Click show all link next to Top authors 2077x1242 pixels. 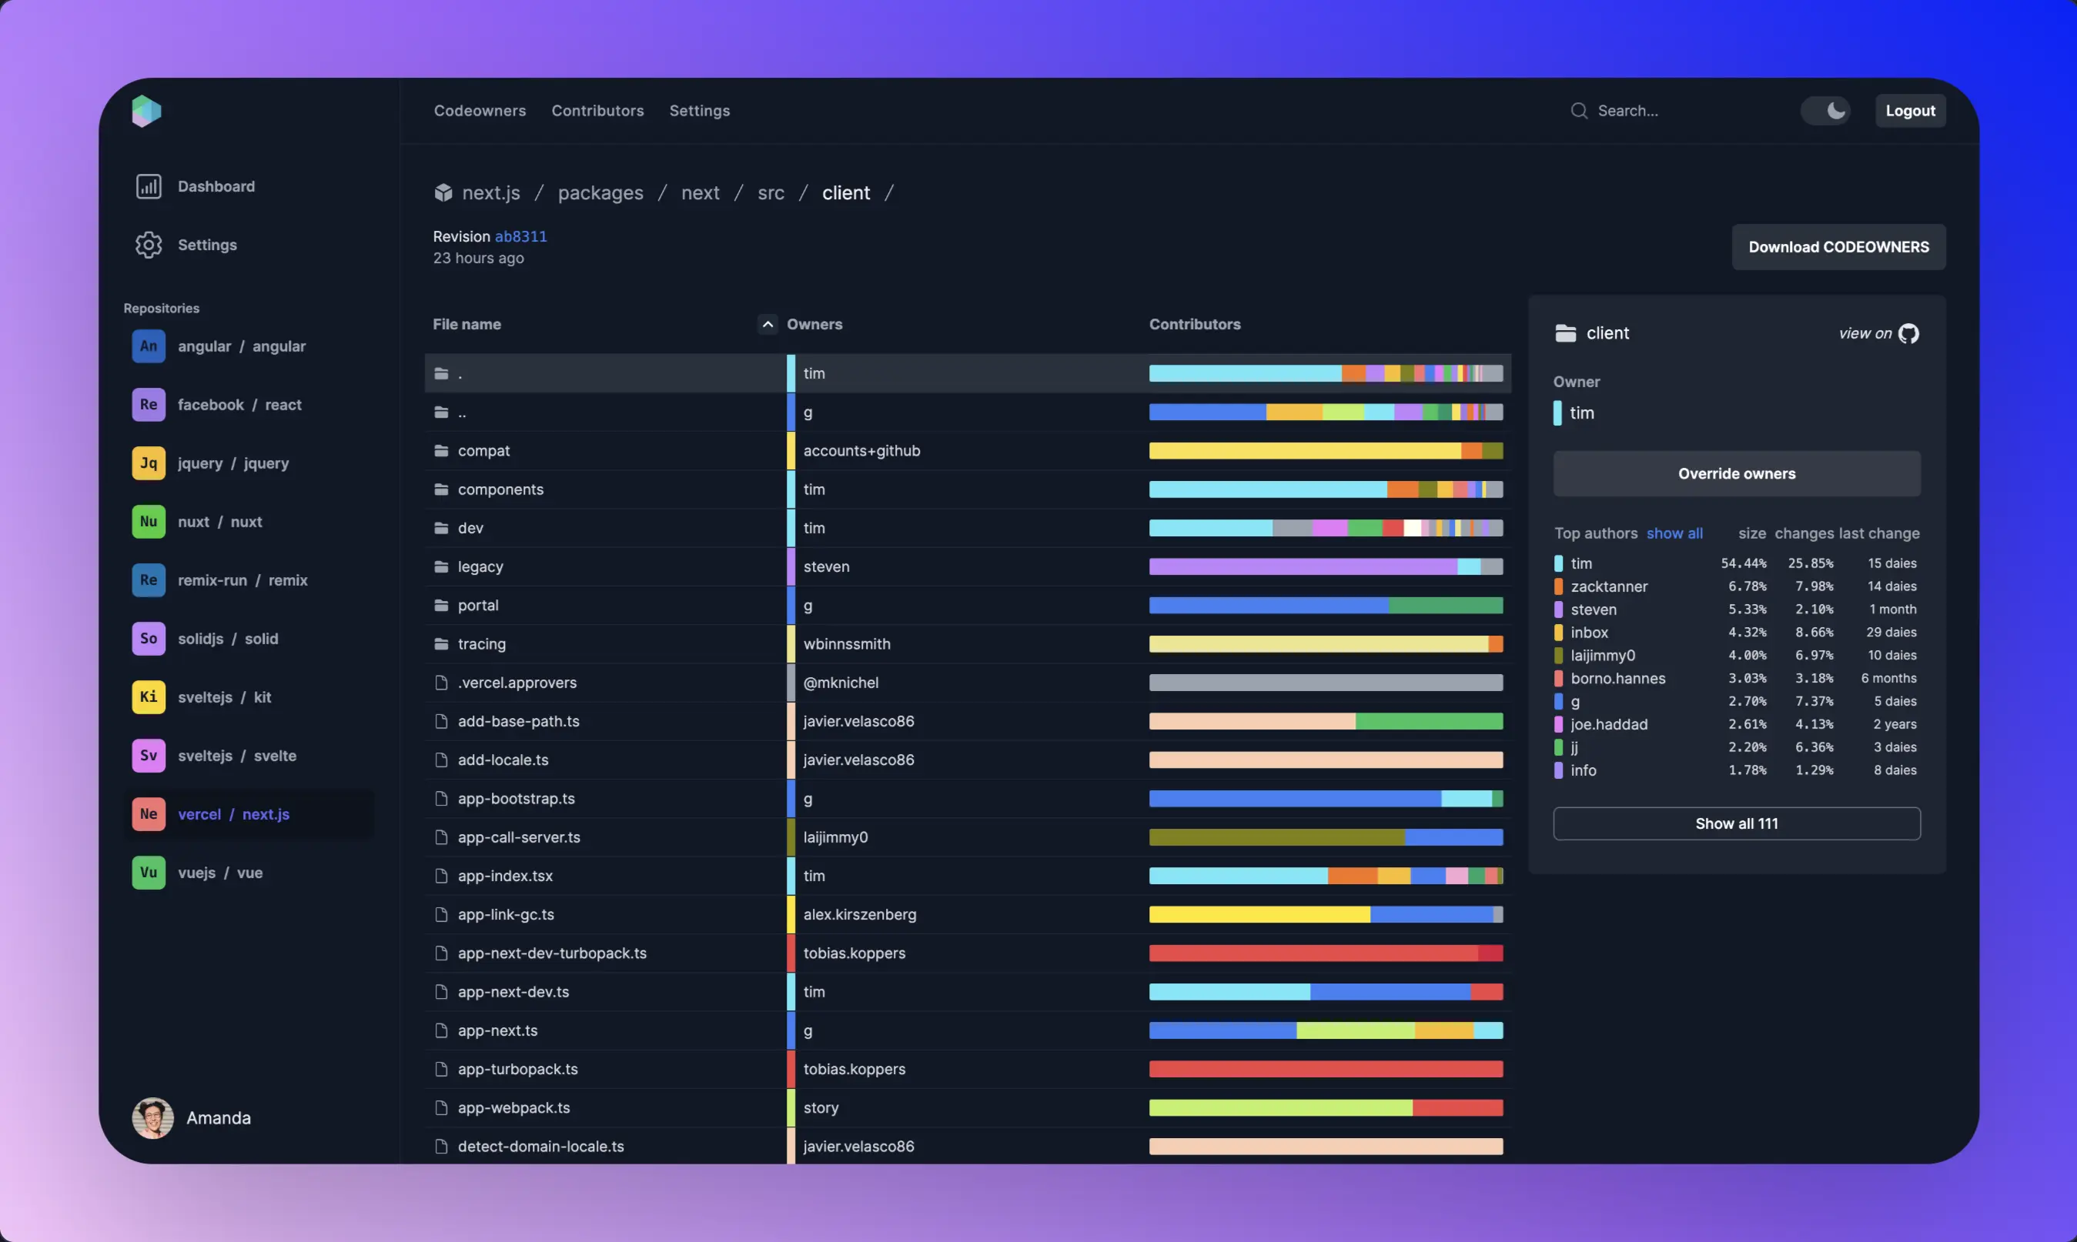1674,533
